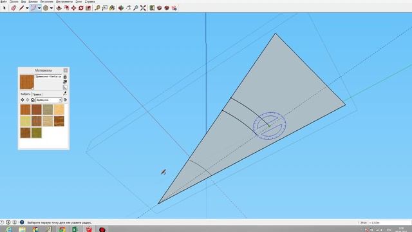Select the Circle shape tool
Screen dimensions: 412x232
(x=46, y=8)
